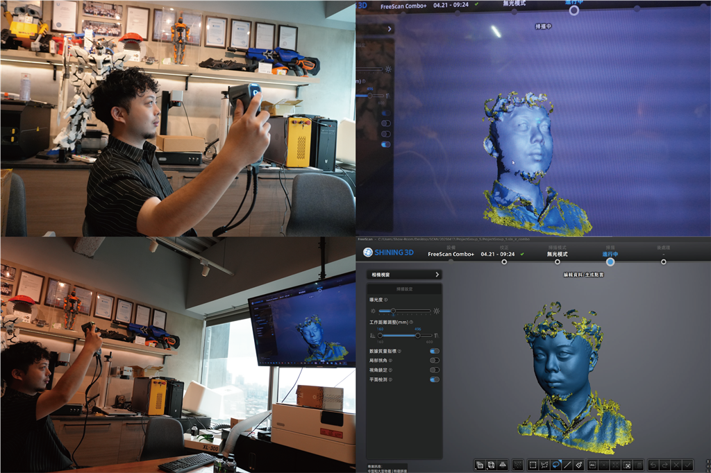Viewport: 711px width, 473px height.
Task: Turn off the 平面檢測 switch
Action: click(x=434, y=379)
